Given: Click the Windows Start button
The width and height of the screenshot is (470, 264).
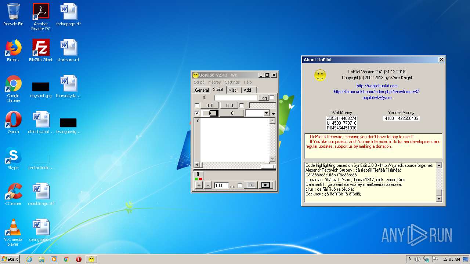Looking at the screenshot, I should (x=10, y=259).
